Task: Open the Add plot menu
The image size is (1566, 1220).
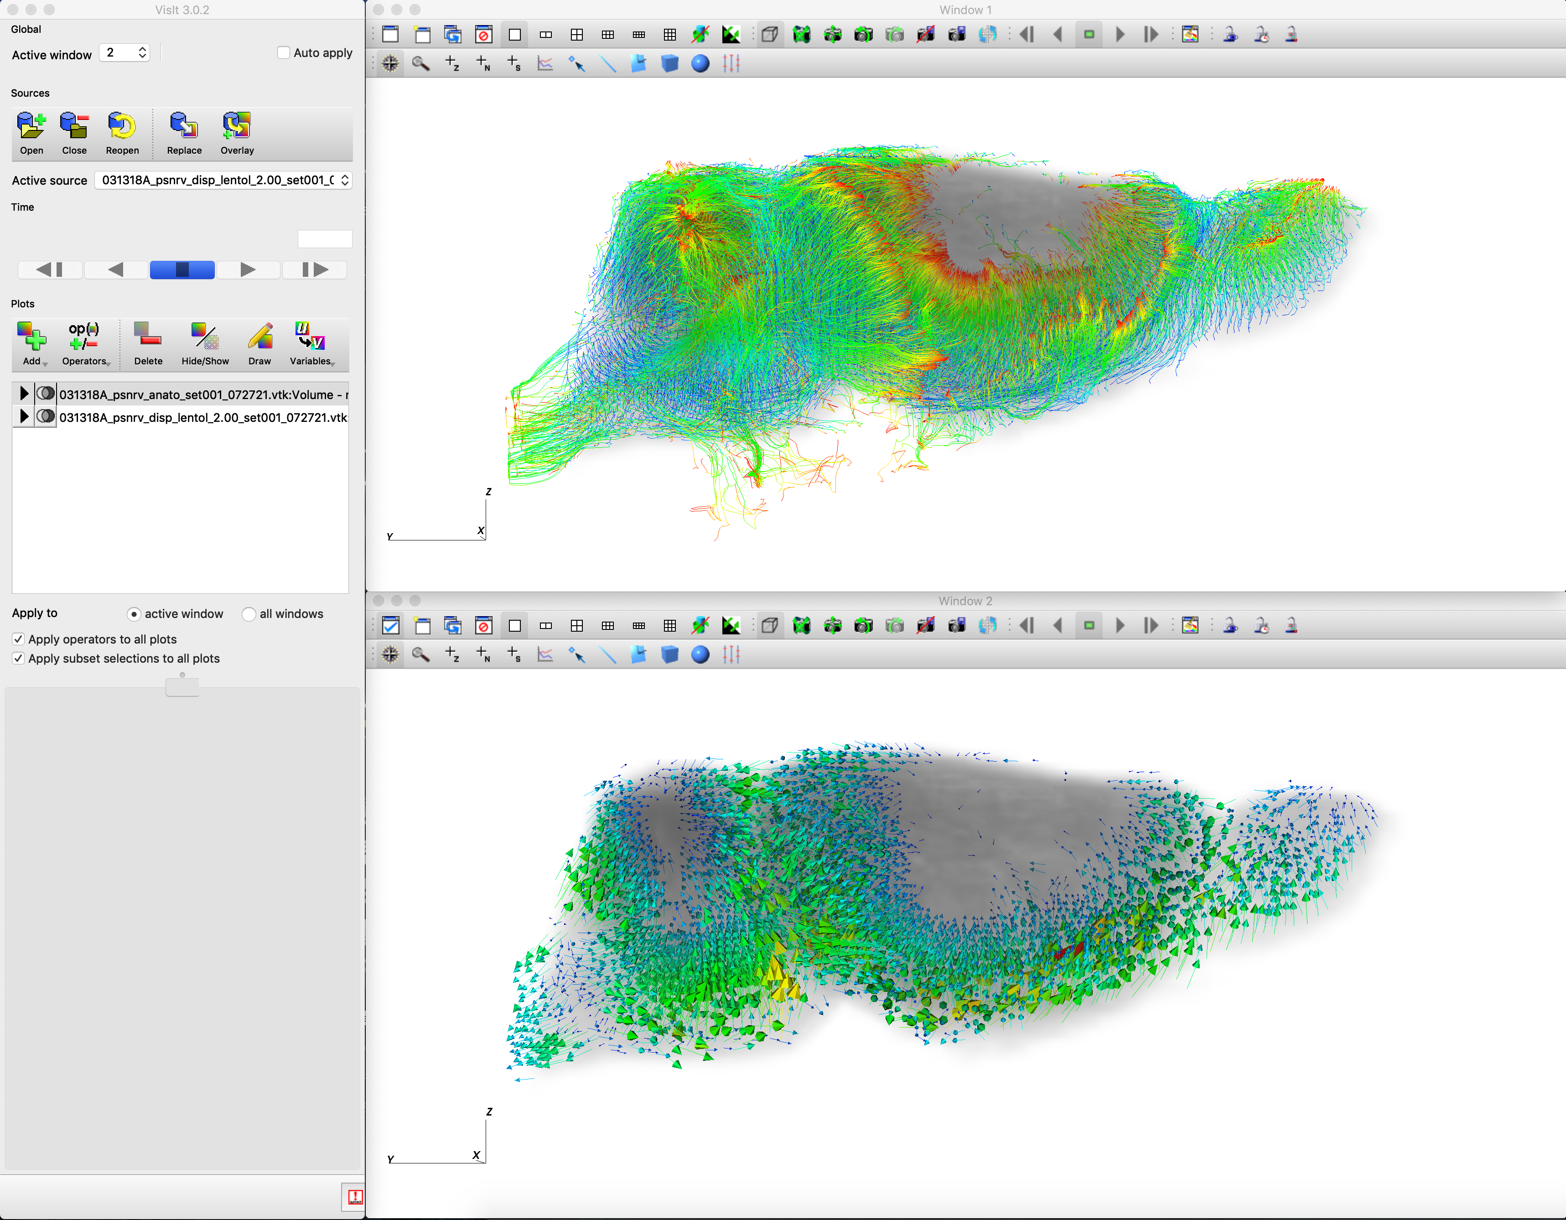Action: coord(31,337)
